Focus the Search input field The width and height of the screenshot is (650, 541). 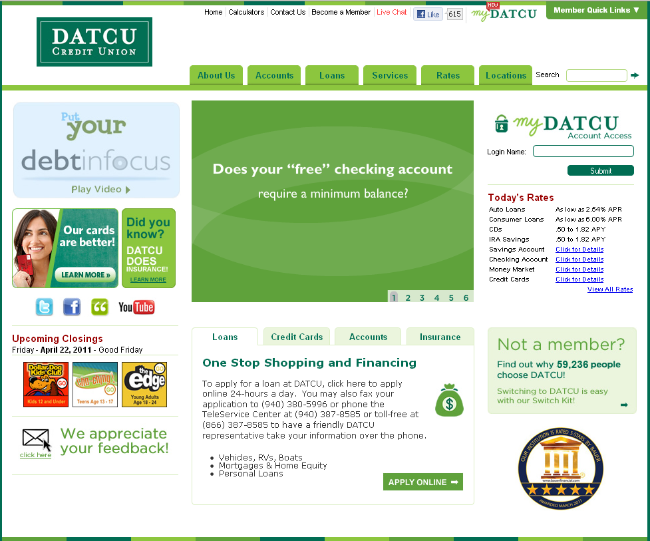pos(597,75)
